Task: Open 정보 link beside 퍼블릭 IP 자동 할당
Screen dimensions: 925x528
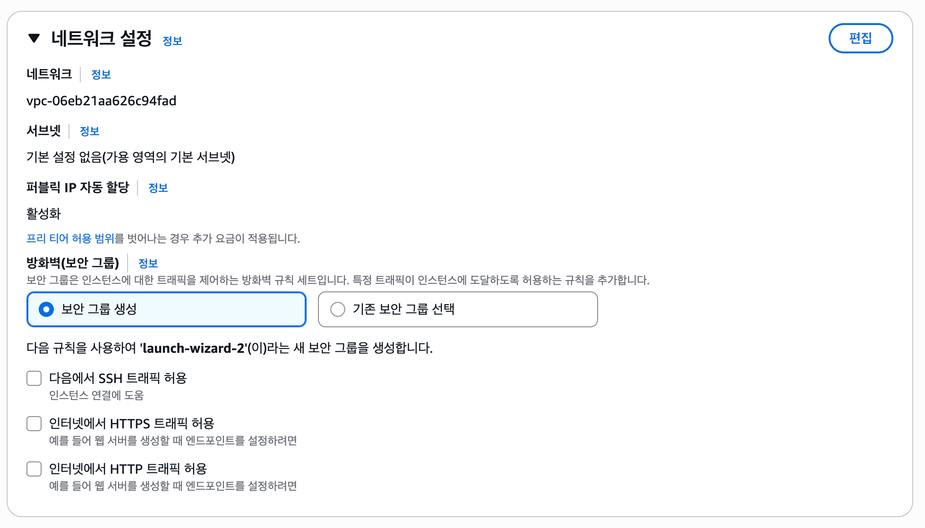Action: (x=158, y=188)
